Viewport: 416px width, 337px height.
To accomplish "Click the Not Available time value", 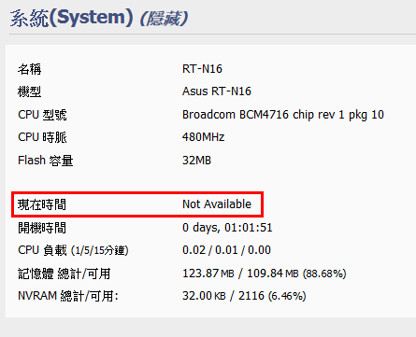I will tap(217, 204).
